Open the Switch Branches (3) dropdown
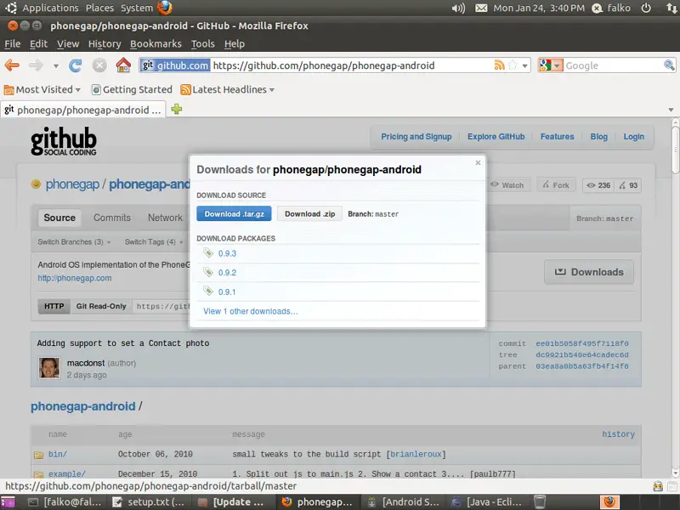 tap(74, 242)
